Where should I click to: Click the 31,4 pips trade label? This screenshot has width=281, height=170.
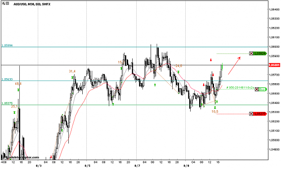[72, 72]
